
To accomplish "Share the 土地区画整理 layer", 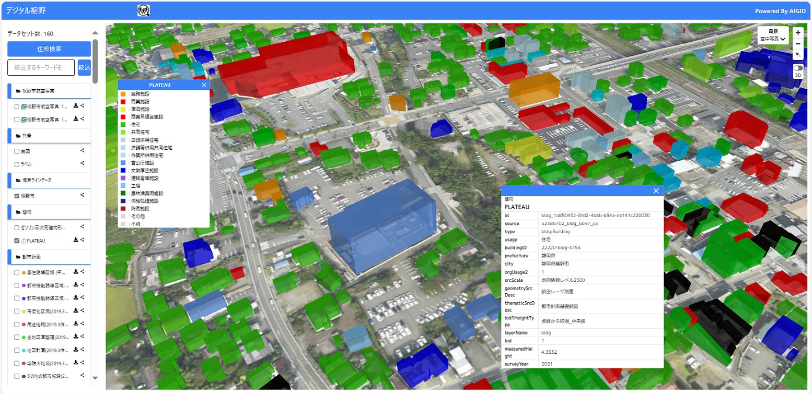I will click(83, 337).
